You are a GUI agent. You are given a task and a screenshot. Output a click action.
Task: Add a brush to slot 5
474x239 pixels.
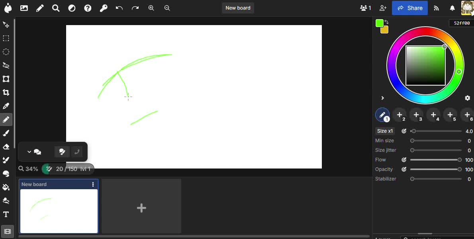450,115
